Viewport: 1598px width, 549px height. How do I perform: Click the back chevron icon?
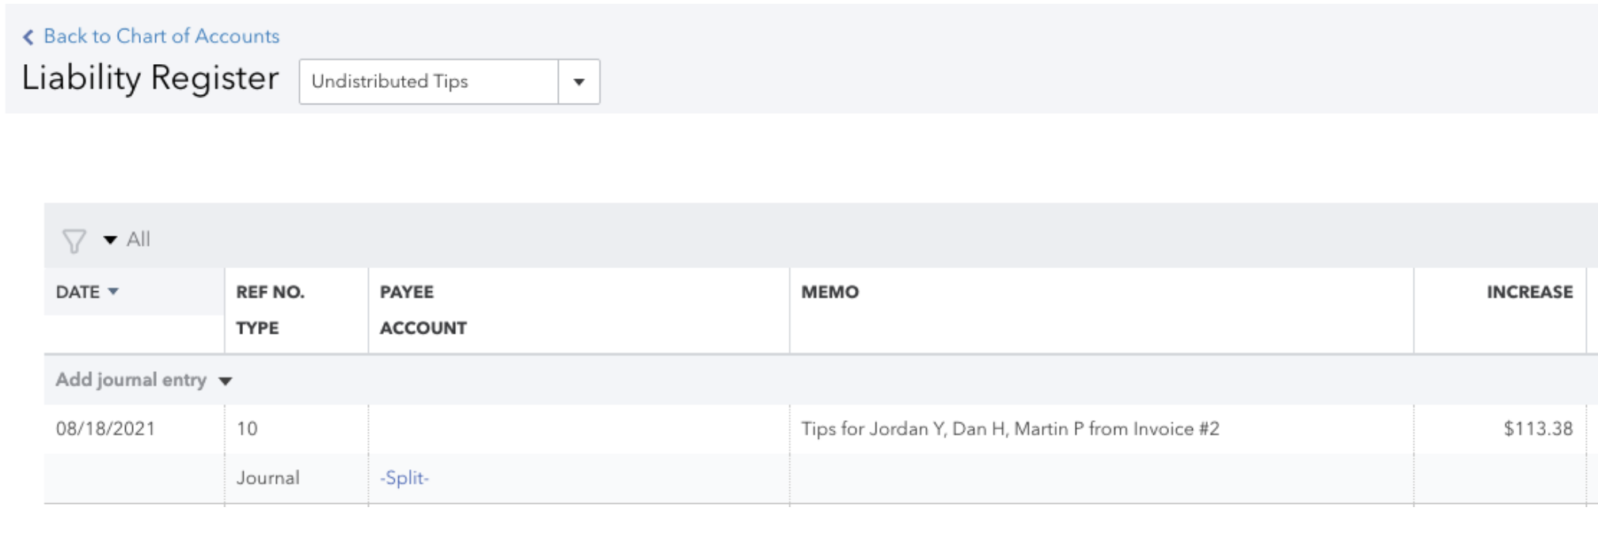(x=28, y=37)
